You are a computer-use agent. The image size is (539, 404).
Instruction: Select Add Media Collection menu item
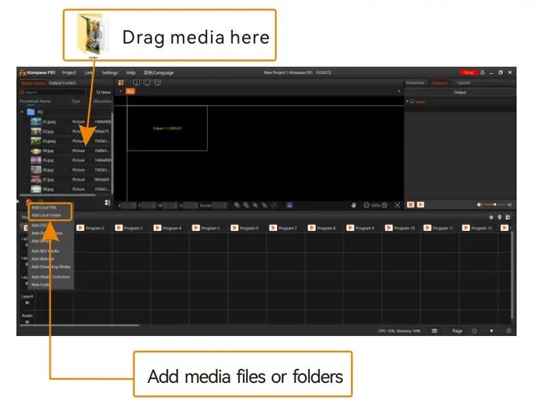(x=51, y=277)
